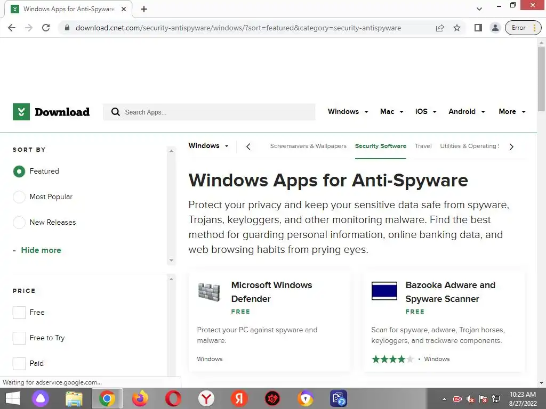Expand the More menu

coord(512,112)
